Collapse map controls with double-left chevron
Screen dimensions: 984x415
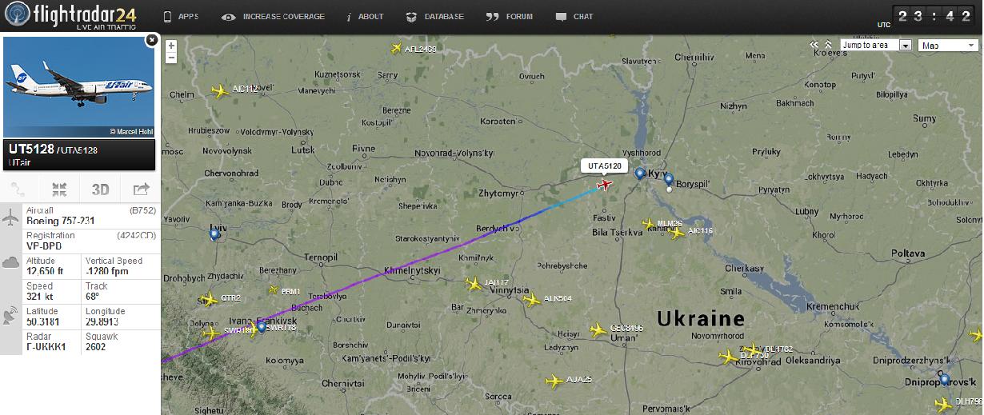tap(814, 46)
